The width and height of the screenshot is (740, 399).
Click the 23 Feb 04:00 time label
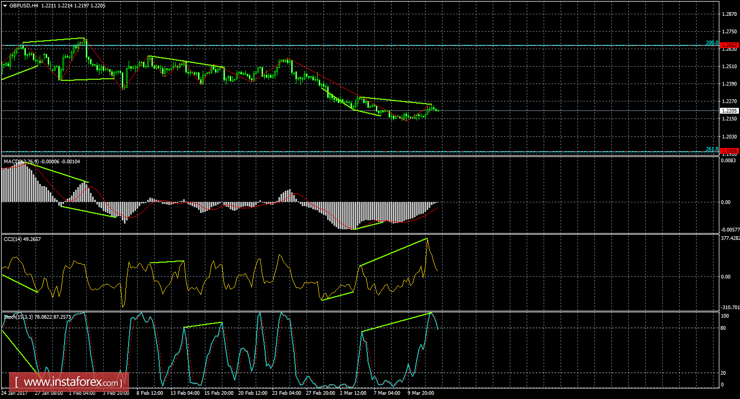(x=286, y=394)
